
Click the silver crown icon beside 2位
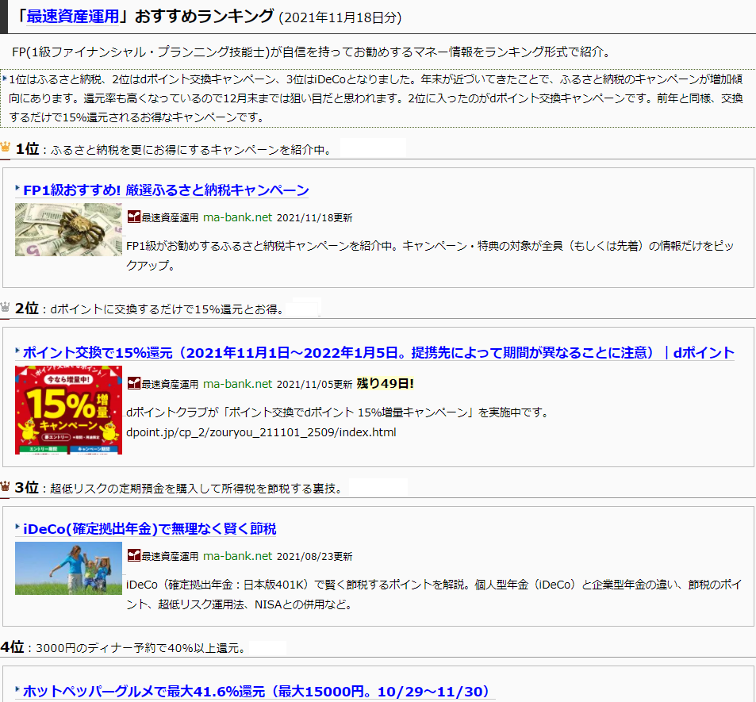6,307
